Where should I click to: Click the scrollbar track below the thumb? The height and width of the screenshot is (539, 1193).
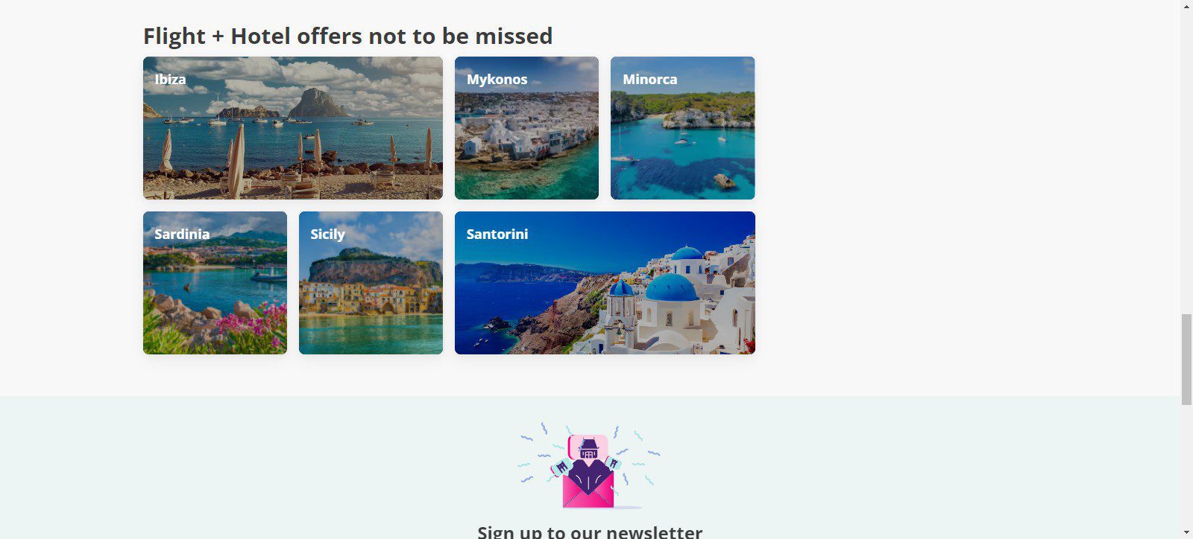[x=1186, y=465]
